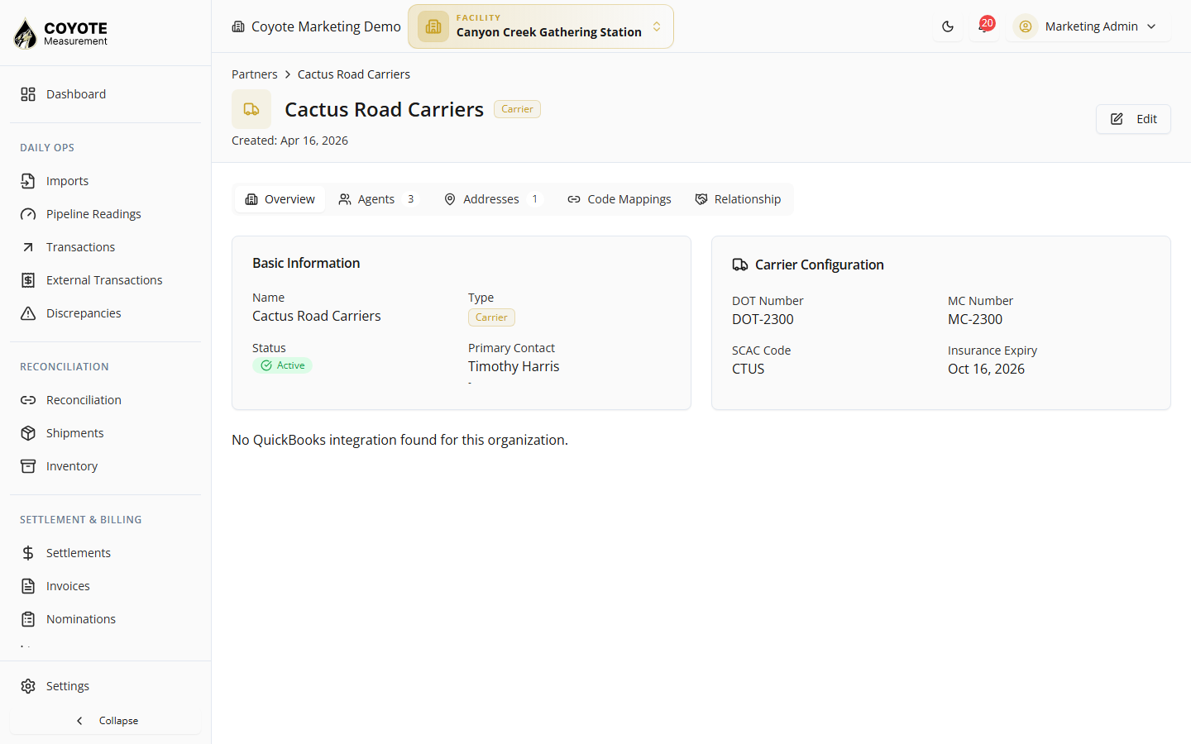
Task: Open Nominations page
Action: point(105,619)
